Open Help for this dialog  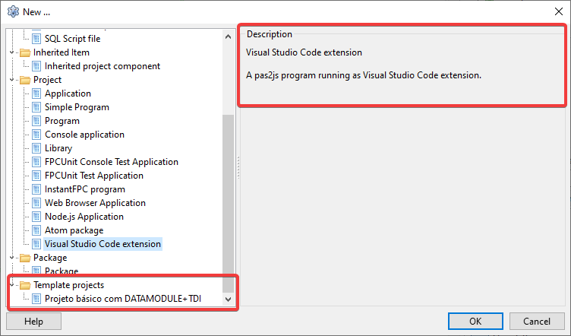coord(33,321)
